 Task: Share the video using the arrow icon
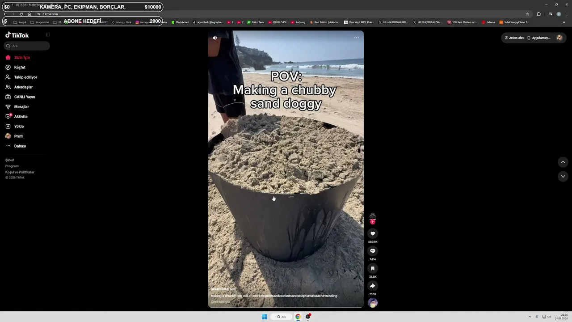[x=373, y=286]
